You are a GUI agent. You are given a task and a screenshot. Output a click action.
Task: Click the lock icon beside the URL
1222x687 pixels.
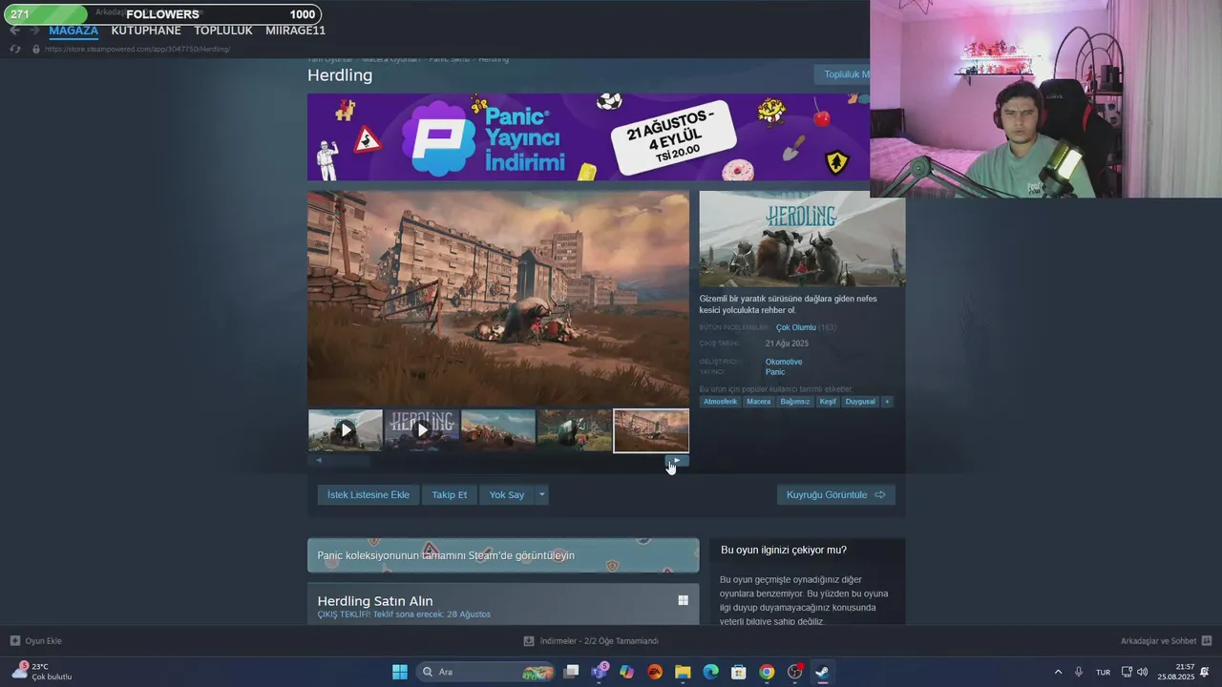(x=36, y=49)
